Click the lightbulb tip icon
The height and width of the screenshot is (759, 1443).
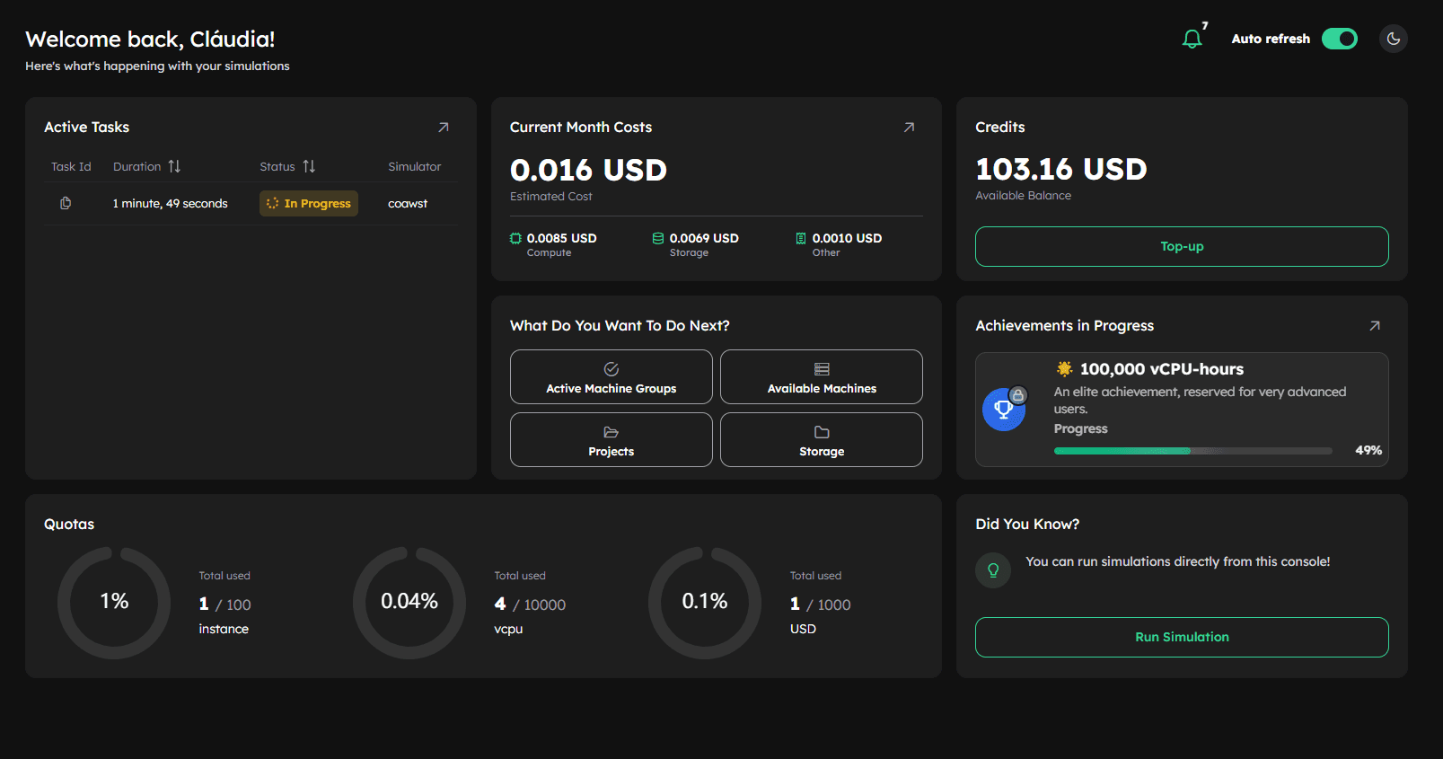[993, 570]
